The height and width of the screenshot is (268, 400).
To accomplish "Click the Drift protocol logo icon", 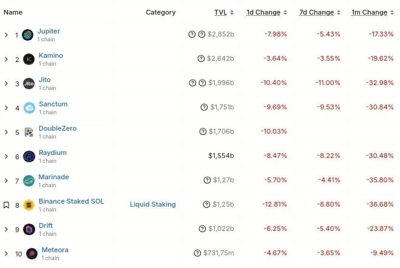I will [x=29, y=229].
